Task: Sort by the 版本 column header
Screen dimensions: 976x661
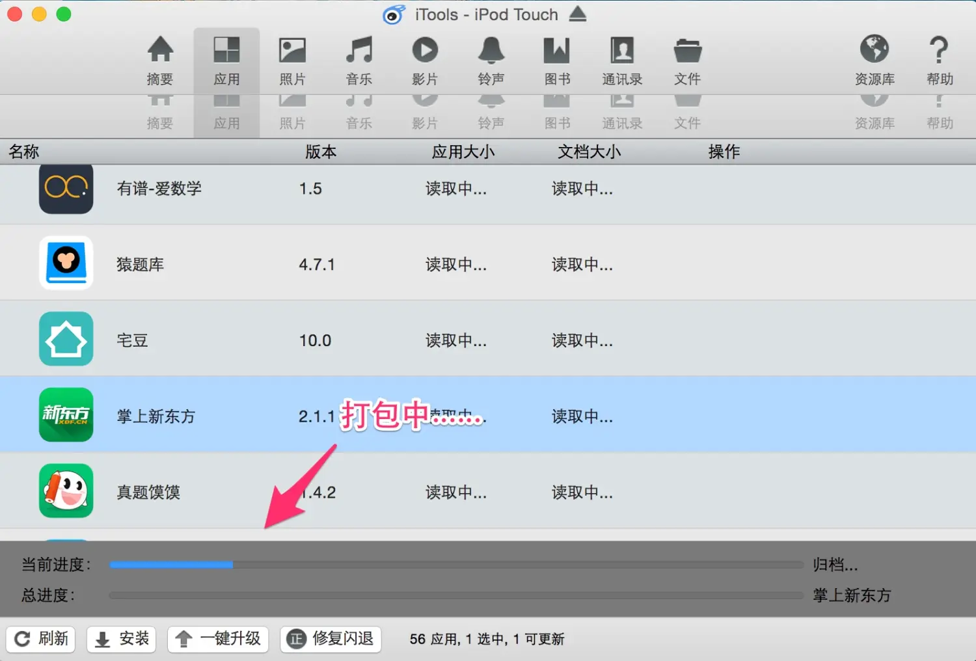Action: point(321,152)
